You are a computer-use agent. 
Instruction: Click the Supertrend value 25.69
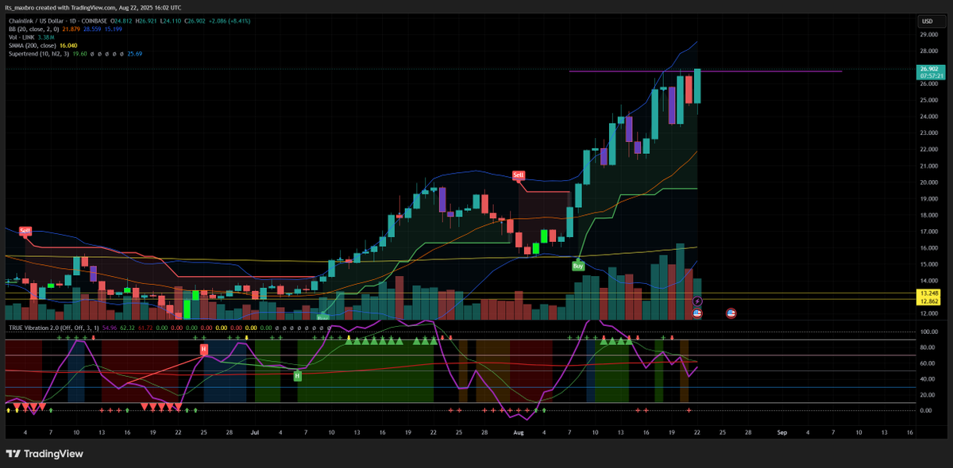(134, 54)
